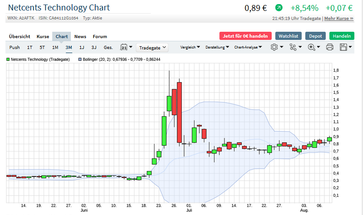Screen dimensions: 363x215
Task: Select the Chart tab
Action: pyautogui.click(x=62, y=37)
